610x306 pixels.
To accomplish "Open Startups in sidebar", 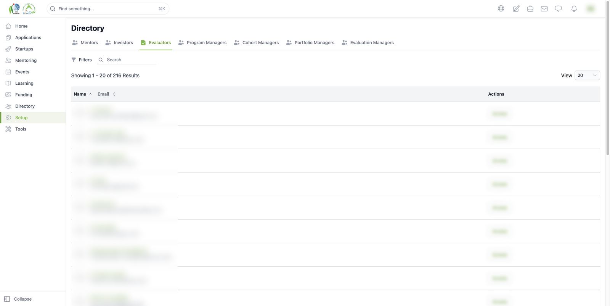I will point(33,49).
